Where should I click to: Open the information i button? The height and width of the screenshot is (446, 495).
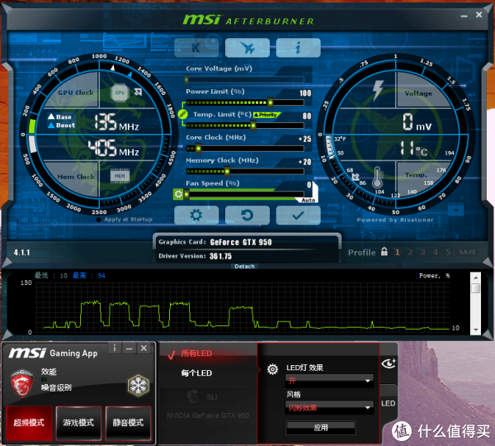click(299, 48)
